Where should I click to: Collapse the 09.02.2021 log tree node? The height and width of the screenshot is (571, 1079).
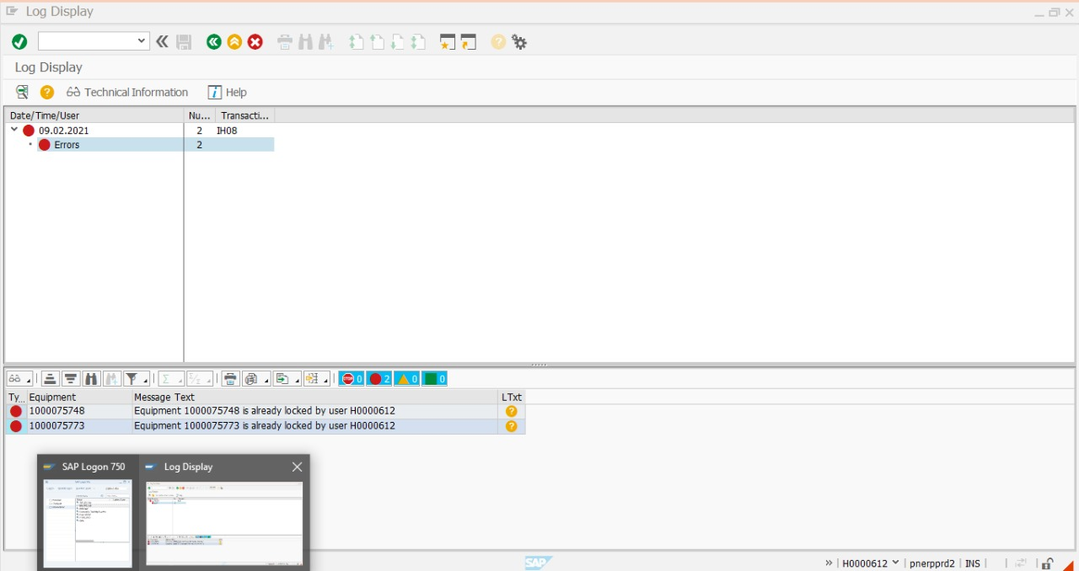(14, 130)
